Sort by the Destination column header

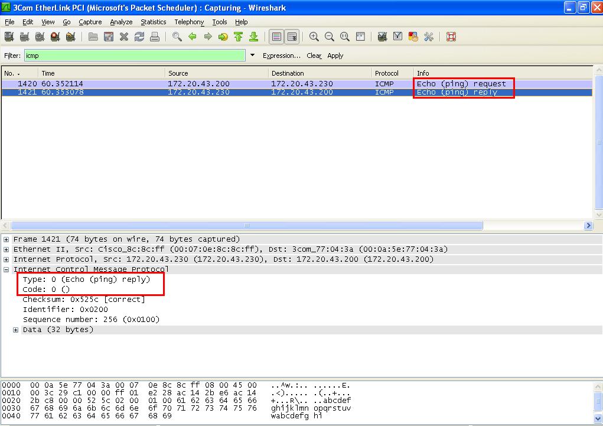320,73
